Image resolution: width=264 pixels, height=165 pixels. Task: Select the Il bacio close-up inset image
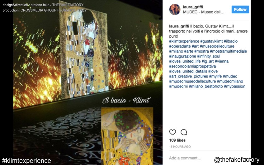(x=127, y=136)
